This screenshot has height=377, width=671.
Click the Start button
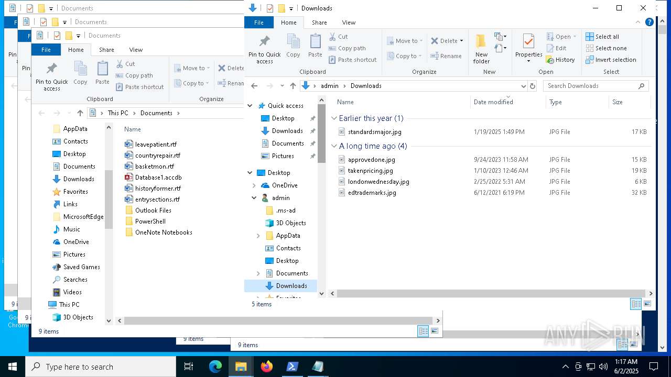[13, 367]
